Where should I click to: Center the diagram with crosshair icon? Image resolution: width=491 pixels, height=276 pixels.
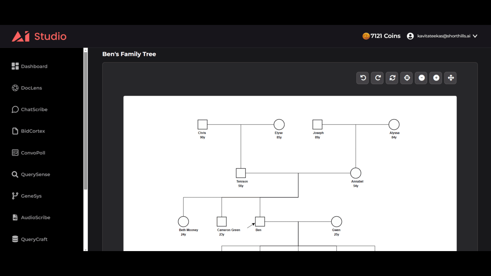point(407,78)
